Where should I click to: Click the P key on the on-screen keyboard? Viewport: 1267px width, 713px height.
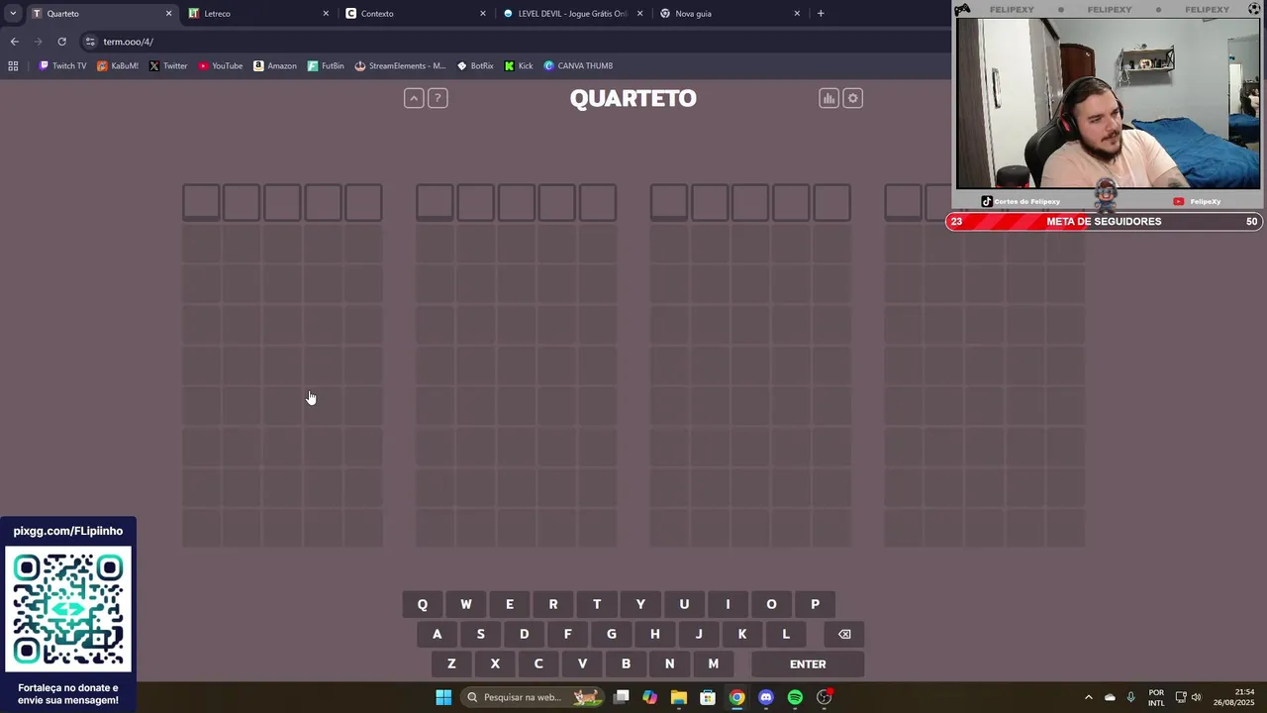pos(815,604)
